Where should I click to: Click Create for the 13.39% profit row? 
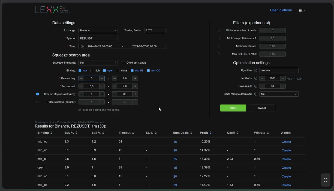[286, 159]
